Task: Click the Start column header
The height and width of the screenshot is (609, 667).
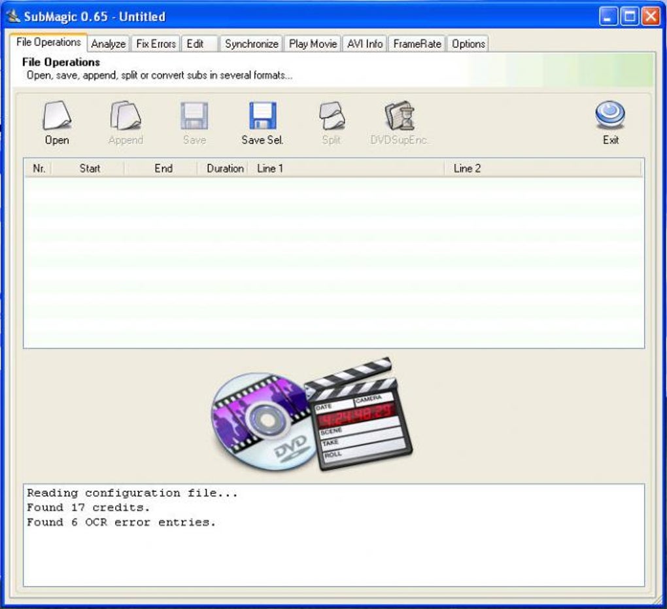Action: (x=89, y=169)
